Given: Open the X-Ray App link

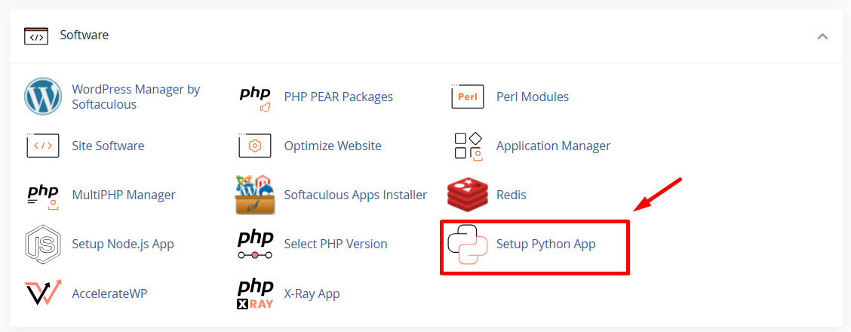Looking at the screenshot, I should pyautogui.click(x=312, y=294).
